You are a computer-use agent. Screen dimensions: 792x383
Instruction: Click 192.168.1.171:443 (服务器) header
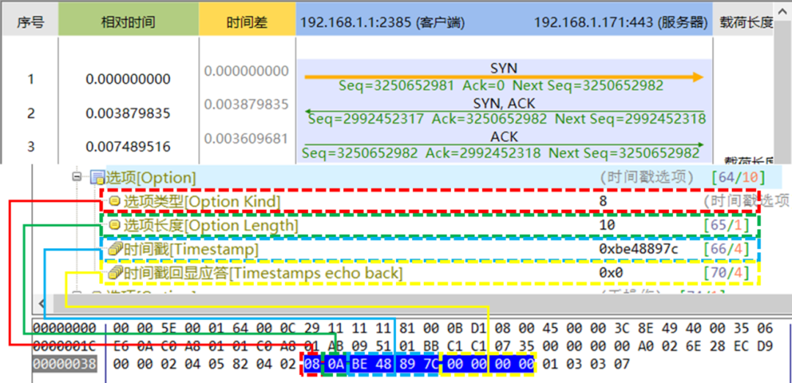click(620, 23)
